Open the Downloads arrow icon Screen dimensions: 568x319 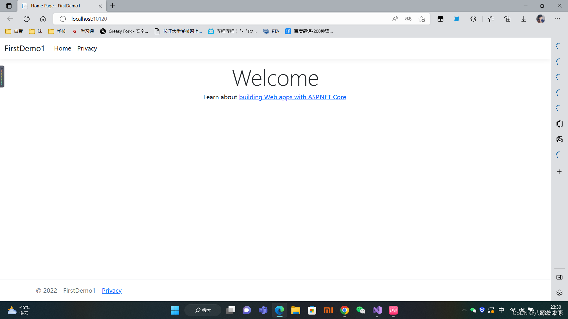[524, 19]
